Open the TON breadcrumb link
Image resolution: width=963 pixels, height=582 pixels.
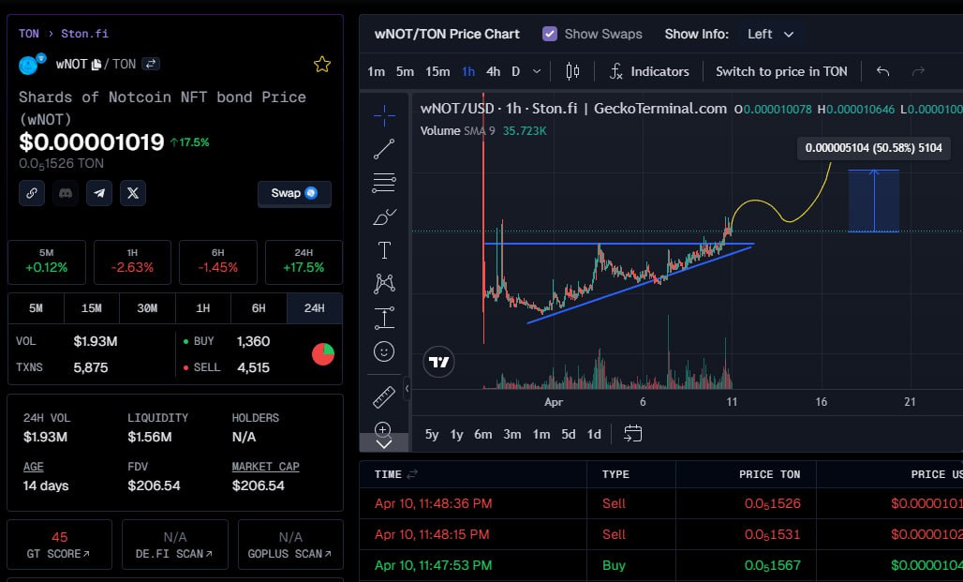tap(29, 34)
